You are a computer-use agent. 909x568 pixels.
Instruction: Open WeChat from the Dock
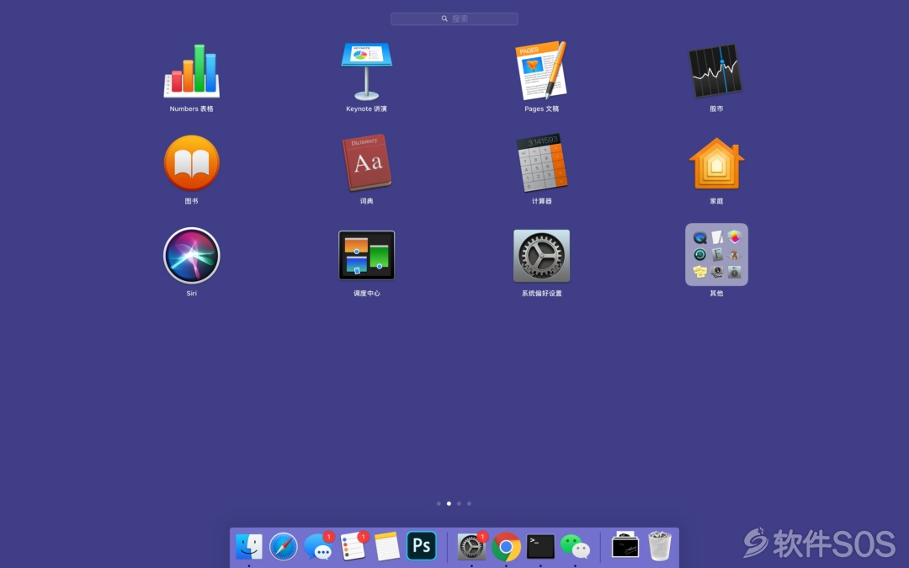click(x=575, y=547)
